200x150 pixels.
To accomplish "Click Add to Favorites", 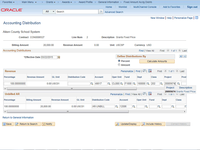I will click(x=172, y=7).
